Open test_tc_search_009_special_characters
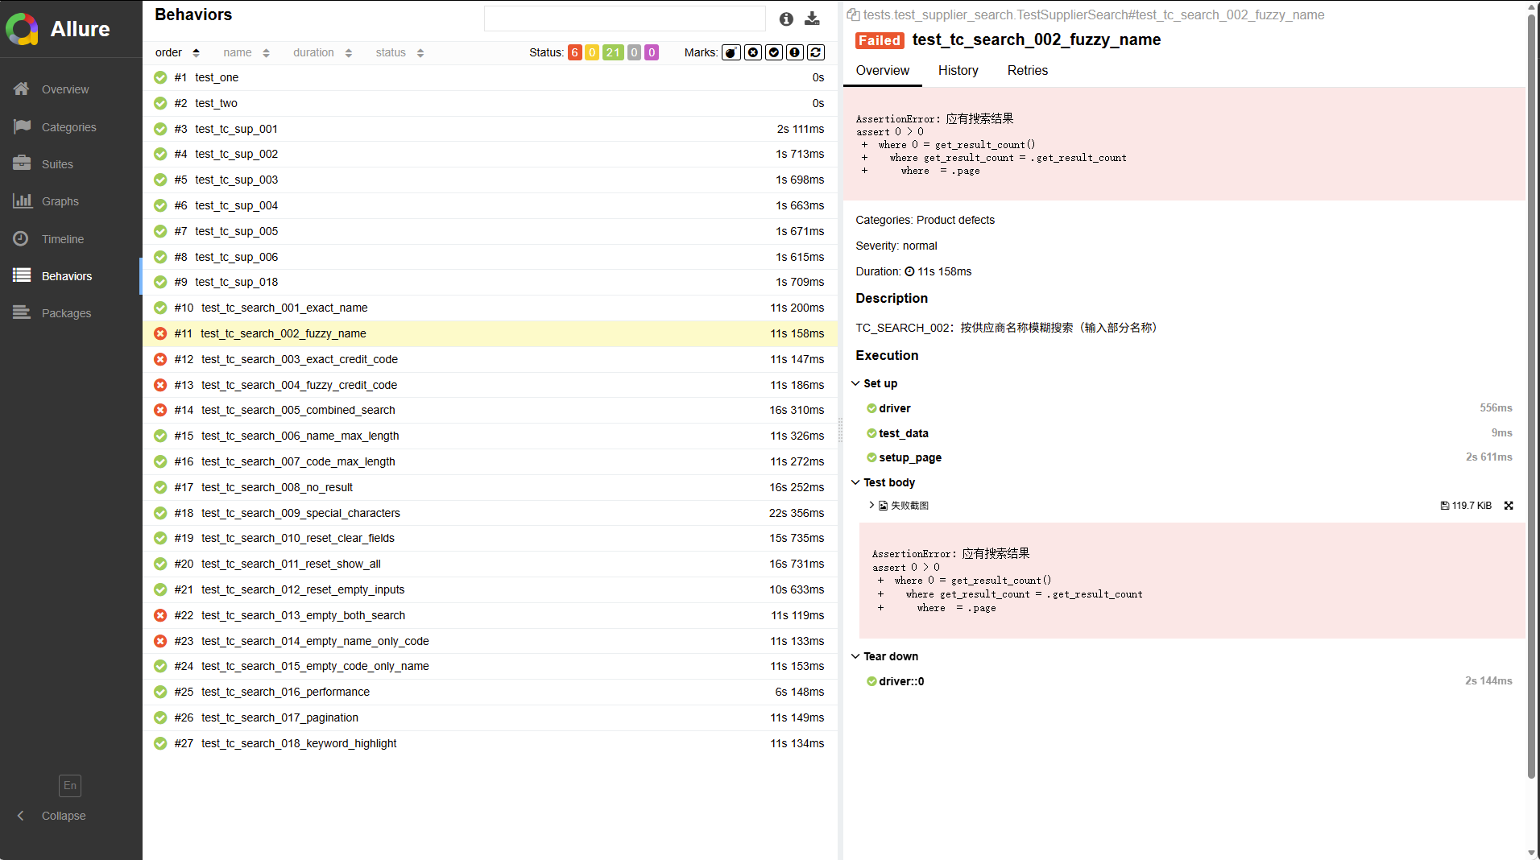Screen dimensions: 1540x860 pos(491,513)
